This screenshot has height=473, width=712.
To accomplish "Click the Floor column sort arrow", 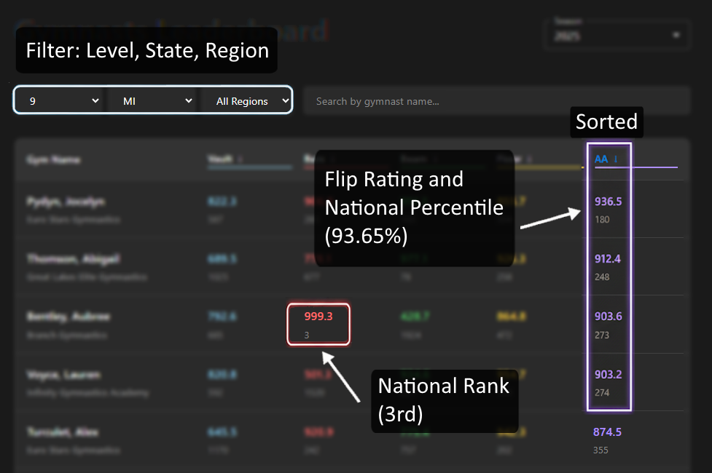I will click(x=528, y=159).
